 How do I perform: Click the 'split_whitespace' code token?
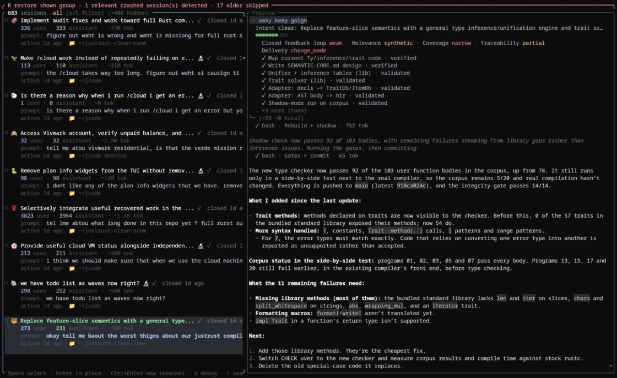pyautogui.click(x=281, y=306)
